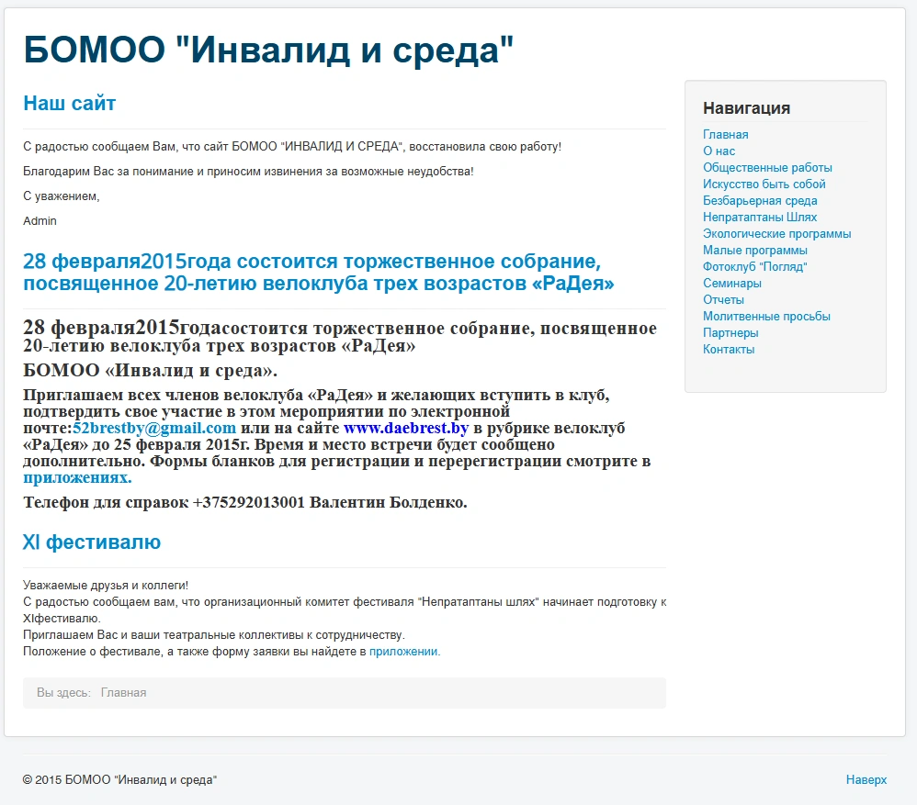Click the Admin signature text
The width and height of the screenshot is (917, 805).
point(40,221)
